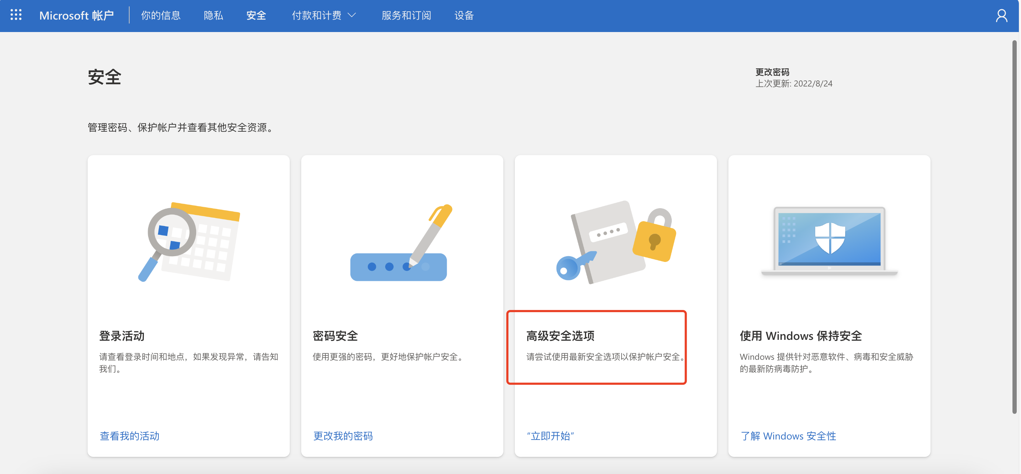Select the 安全 tab
1021x474 pixels.
pyautogui.click(x=256, y=15)
